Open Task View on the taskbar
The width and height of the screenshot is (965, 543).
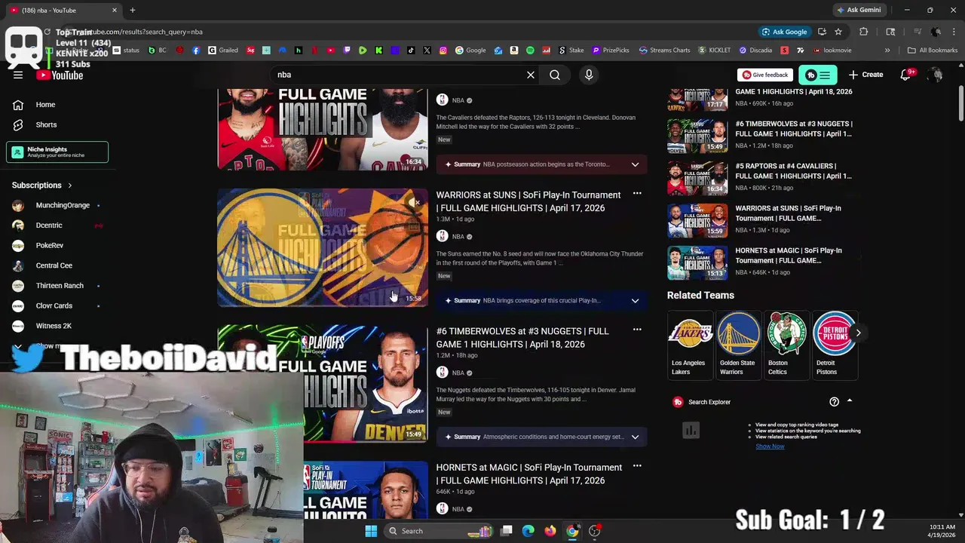[x=507, y=531]
